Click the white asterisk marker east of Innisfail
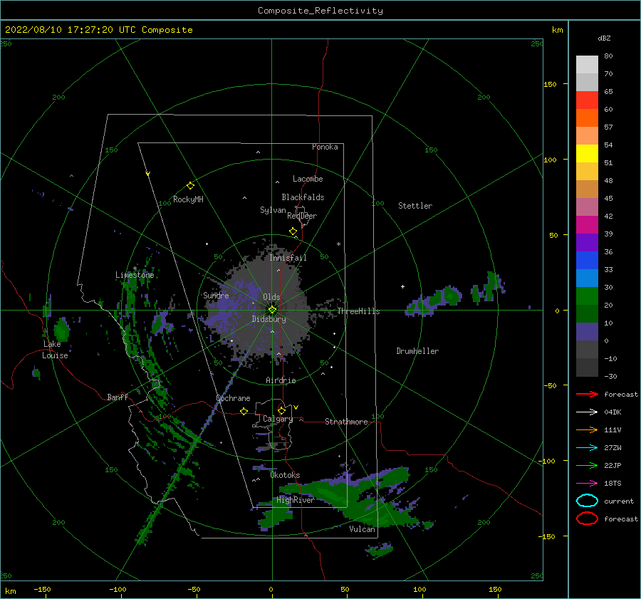641x599 pixels. 338,244
